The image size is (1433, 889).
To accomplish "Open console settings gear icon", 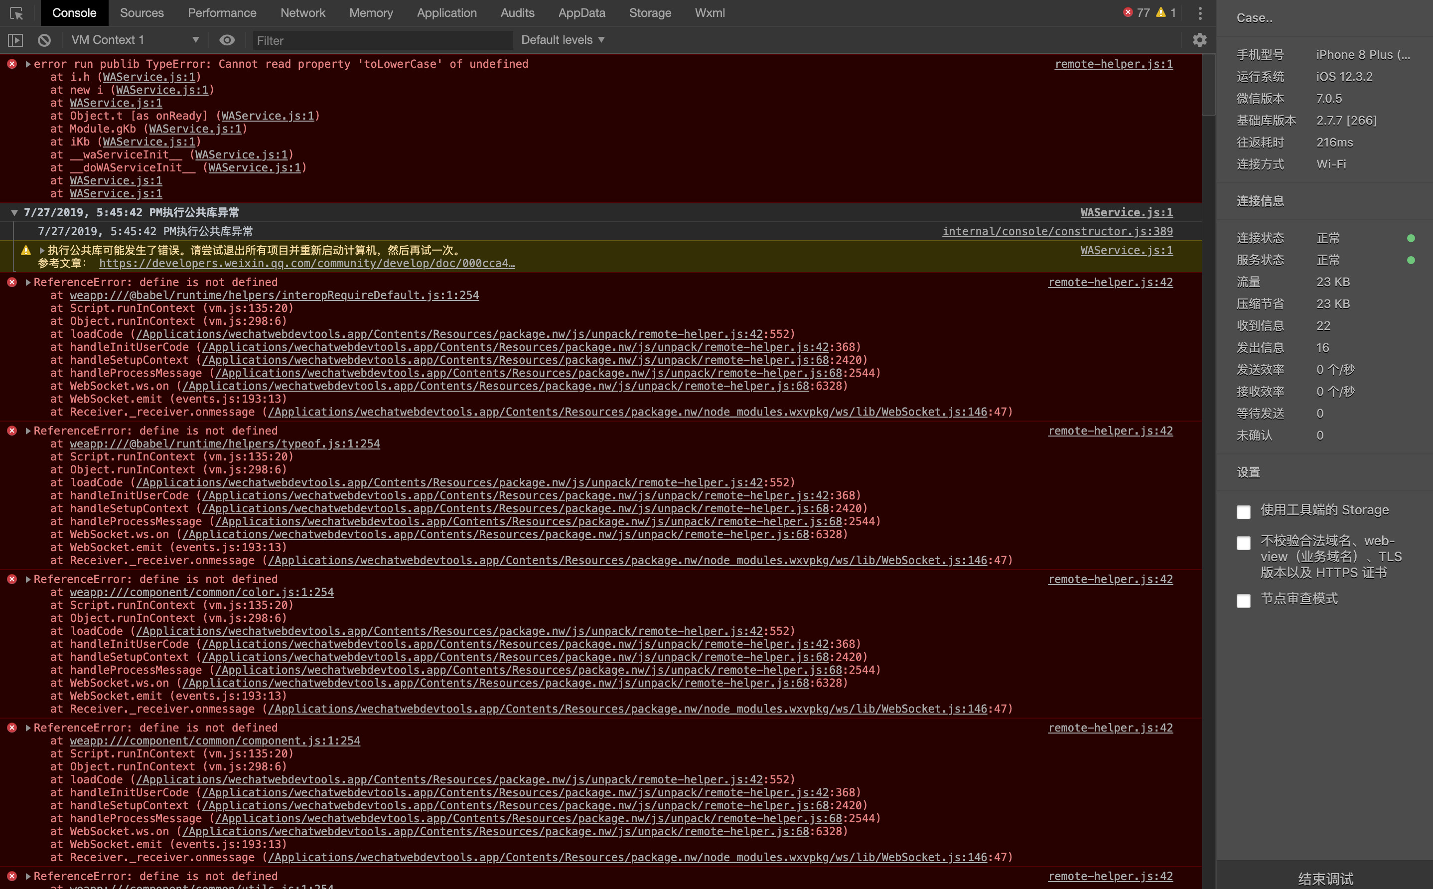I will click(1199, 40).
